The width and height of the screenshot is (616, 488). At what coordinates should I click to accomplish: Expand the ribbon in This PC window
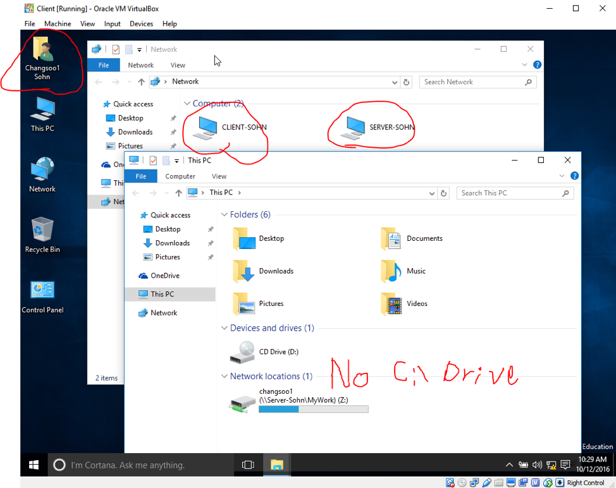[562, 176]
